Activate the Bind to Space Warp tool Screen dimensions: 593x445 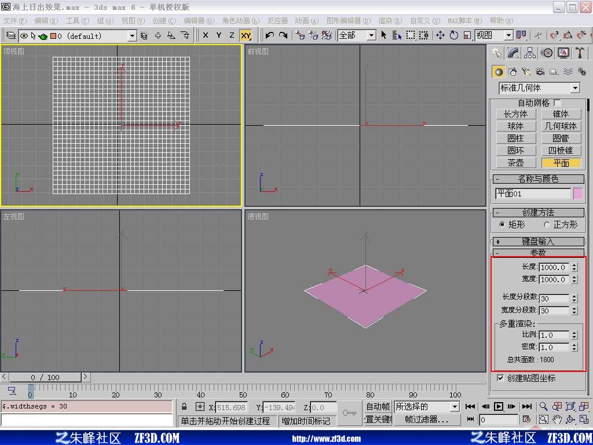[327, 35]
